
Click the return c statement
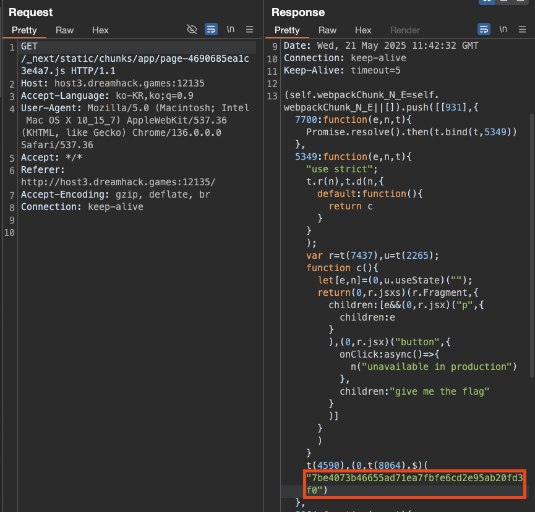click(x=351, y=206)
